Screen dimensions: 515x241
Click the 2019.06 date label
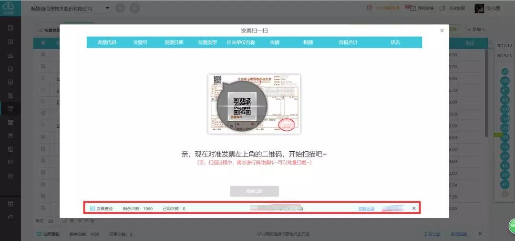pos(505,56)
